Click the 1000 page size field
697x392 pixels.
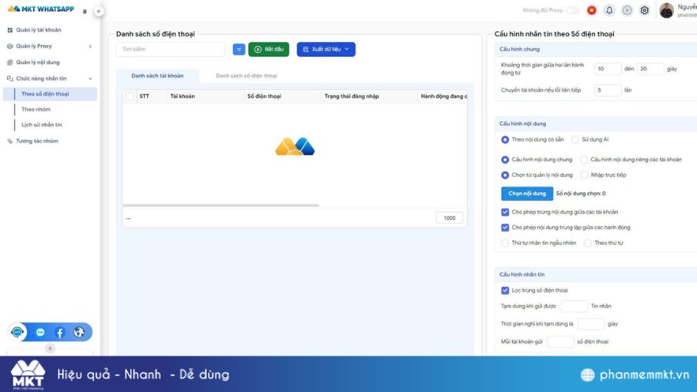click(449, 218)
